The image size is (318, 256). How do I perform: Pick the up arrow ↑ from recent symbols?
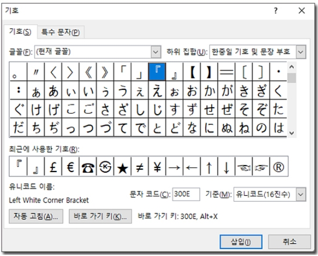click(209, 167)
